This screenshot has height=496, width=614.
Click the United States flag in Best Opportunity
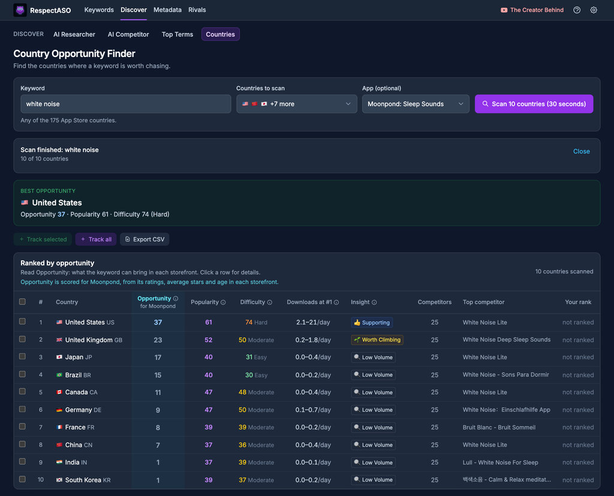pyautogui.click(x=25, y=203)
